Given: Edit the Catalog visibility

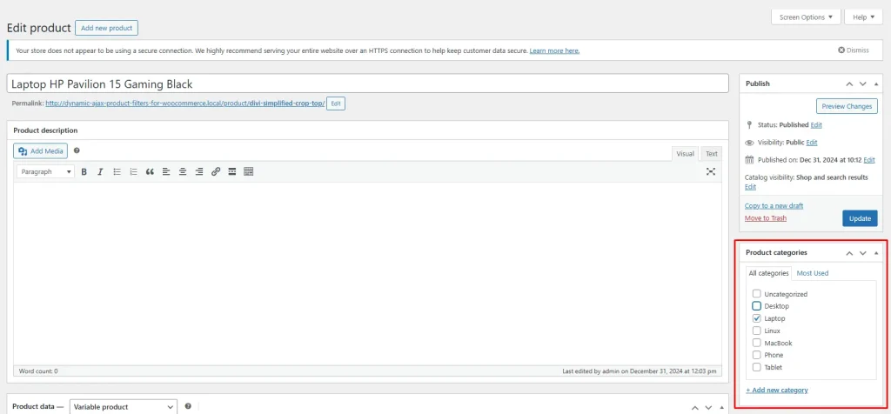Looking at the screenshot, I should tap(750, 187).
